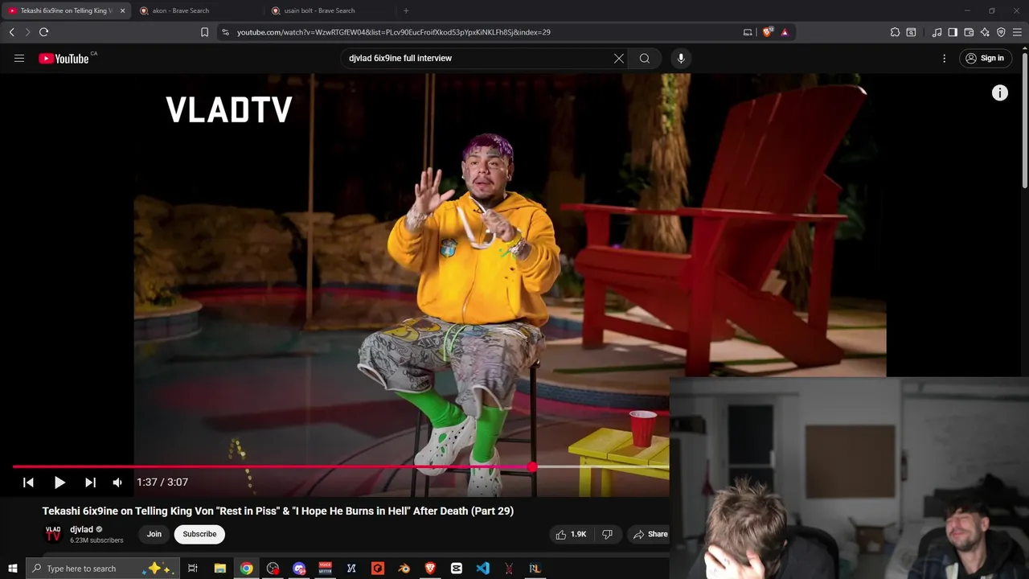Open Visual Studio Code from the taskbar

tap(482, 569)
